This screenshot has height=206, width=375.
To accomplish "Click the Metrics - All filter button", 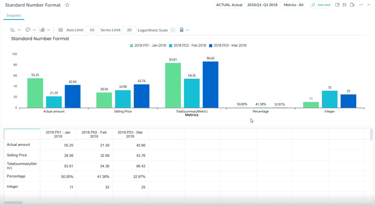I will [x=293, y=5].
